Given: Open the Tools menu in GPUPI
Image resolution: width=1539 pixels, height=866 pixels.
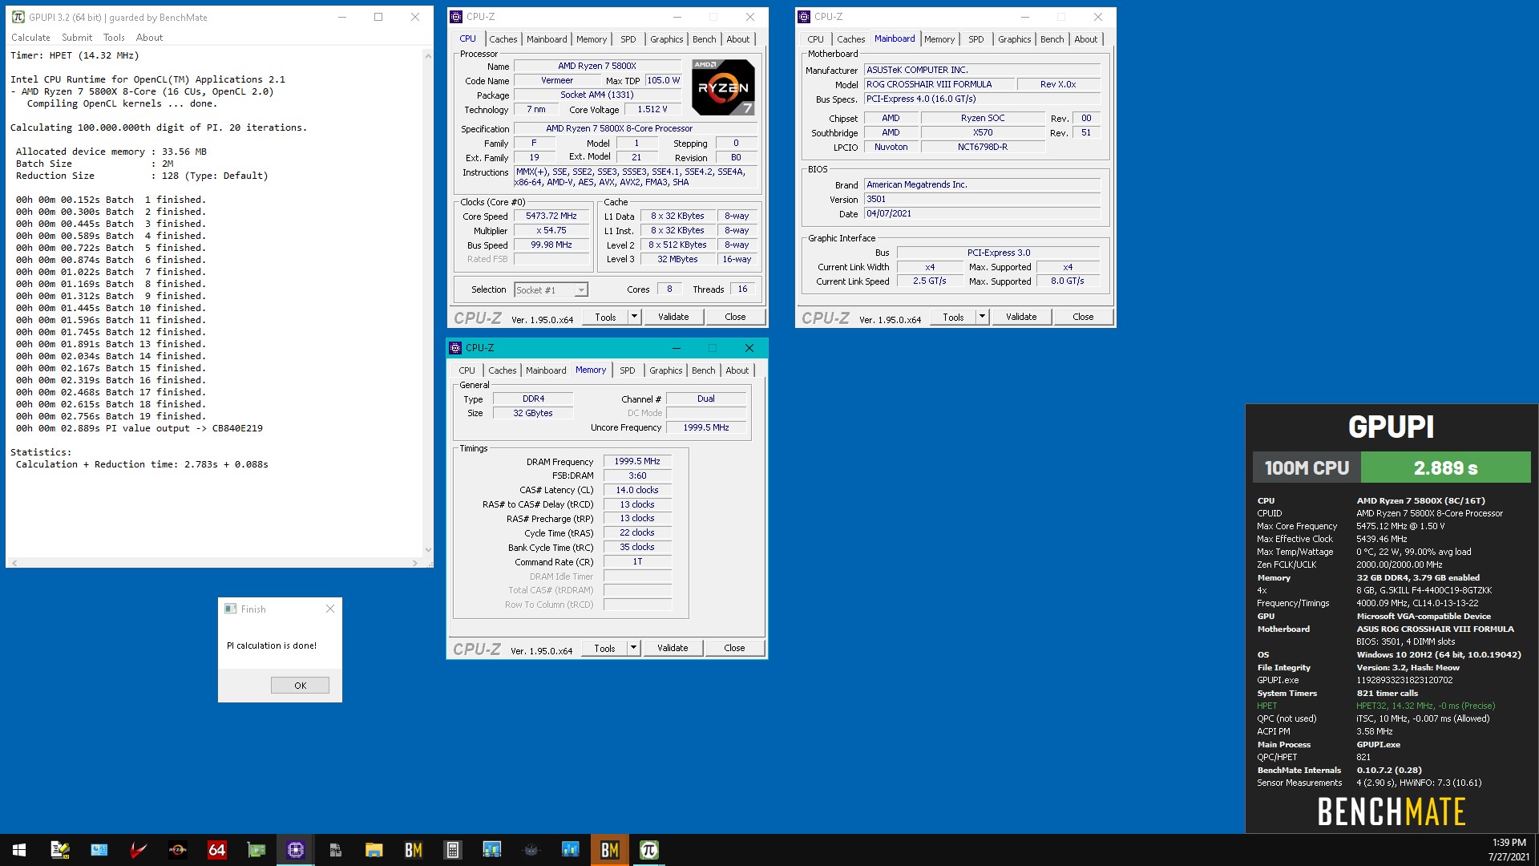Looking at the screenshot, I should [x=114, y=38].
